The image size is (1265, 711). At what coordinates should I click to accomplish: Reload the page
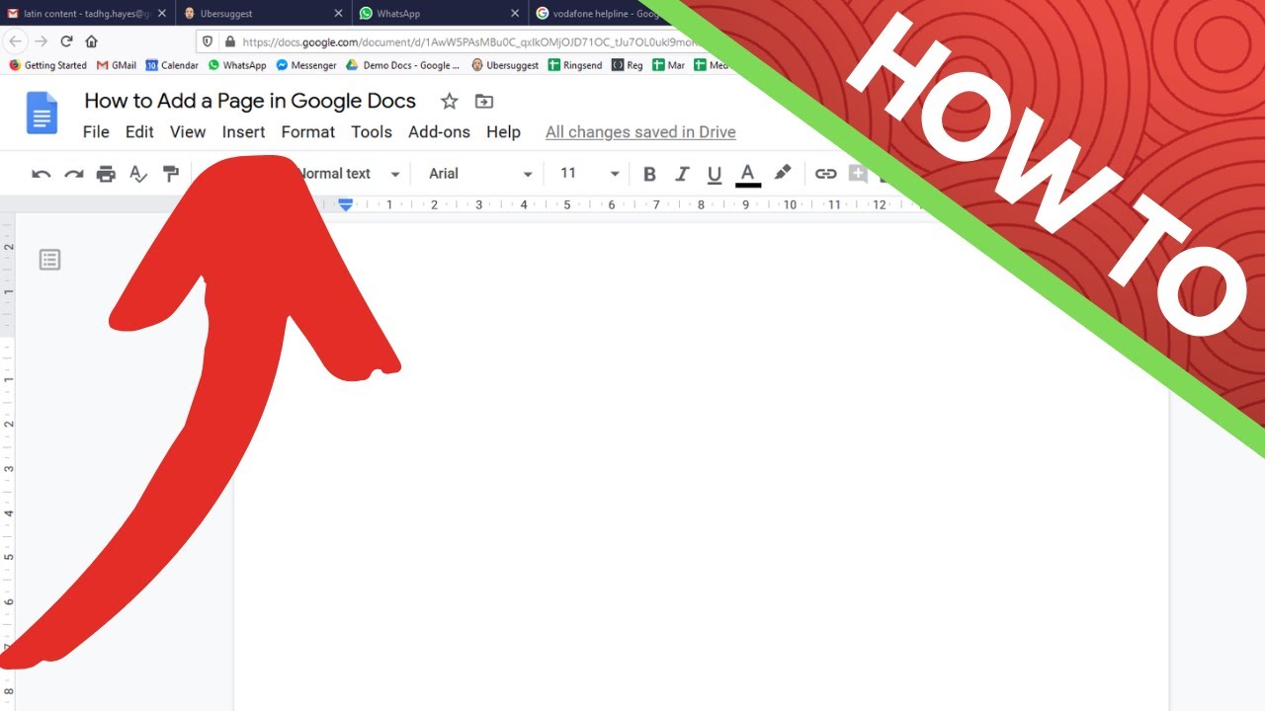click(x=66, y=41)
